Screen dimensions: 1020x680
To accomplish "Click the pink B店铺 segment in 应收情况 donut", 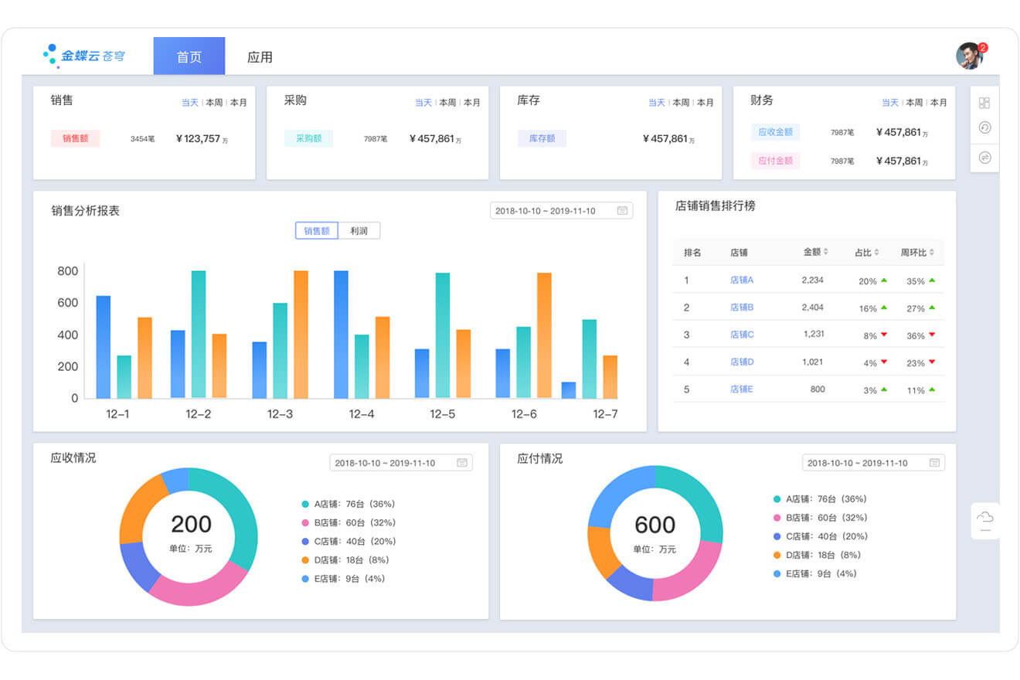I will point(198,585).
